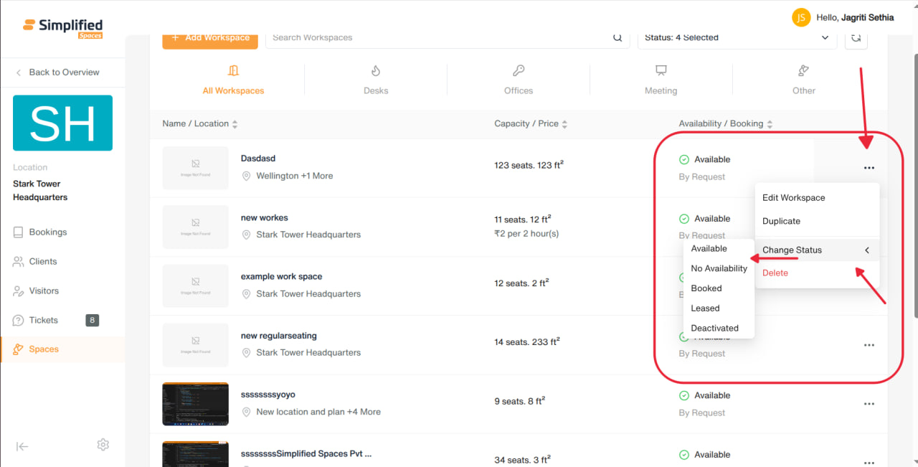This screenshot has width=918, height=467.
Task: Select the Deactivated status option
Action: tap(715, 329)
